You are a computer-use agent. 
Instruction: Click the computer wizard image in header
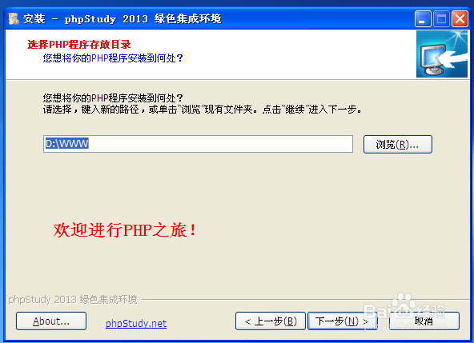[442, 54]
